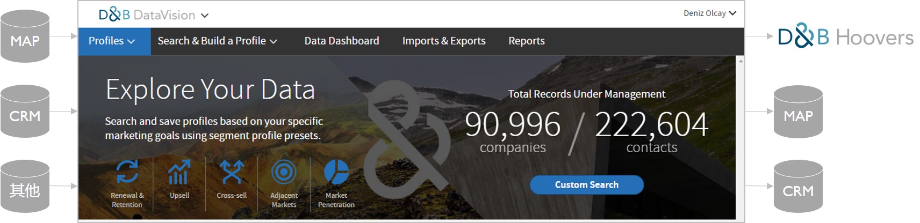Click the D&B Hoovers logo

(x=845, y=36)
